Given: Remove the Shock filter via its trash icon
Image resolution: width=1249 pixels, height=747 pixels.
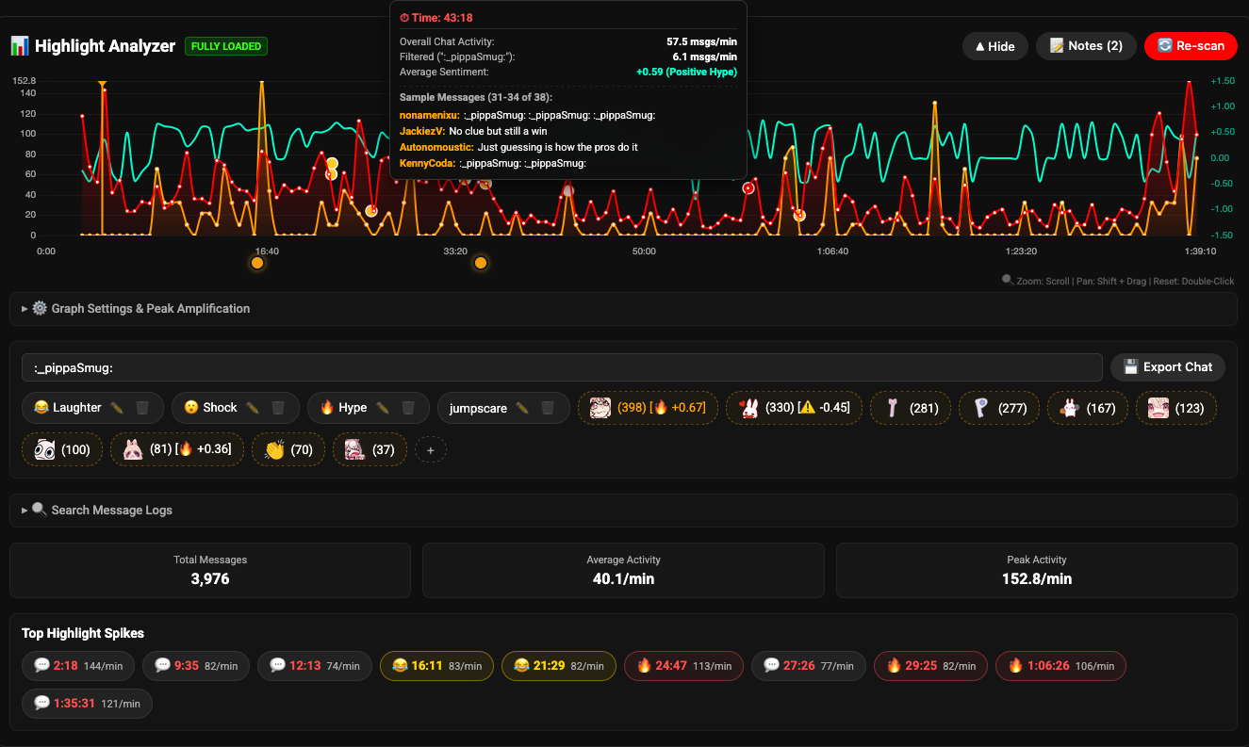Looking at the screenshot, I should click(278, 408).
